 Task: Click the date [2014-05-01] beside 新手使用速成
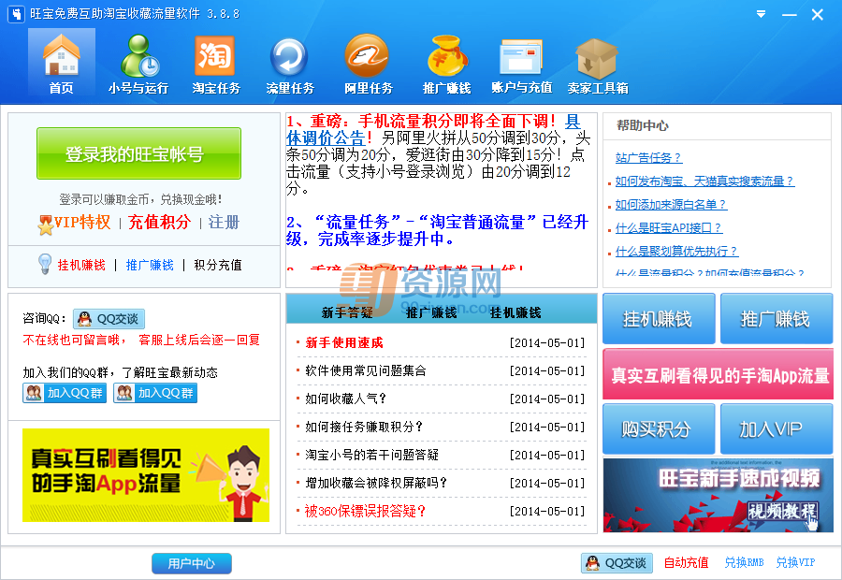click(x=547, y=342)
